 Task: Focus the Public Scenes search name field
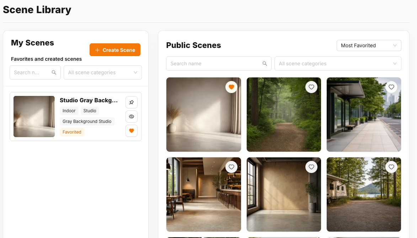tap(219, 64)
